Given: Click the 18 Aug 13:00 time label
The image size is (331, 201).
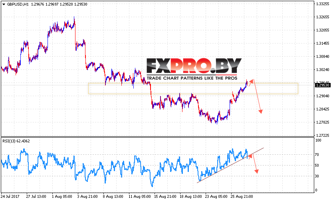Looking at the screenshot, I should tap(190, 196).
